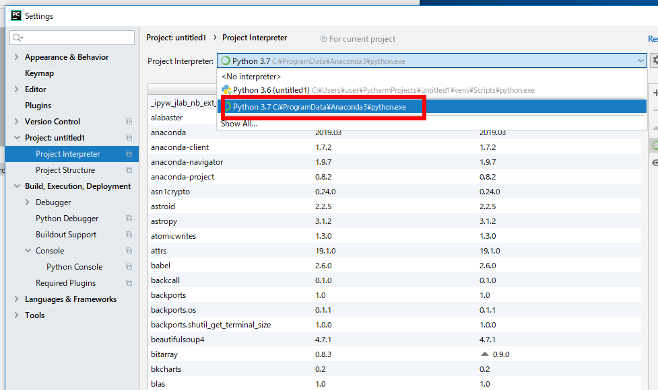Select the attrs package row
The width and height of the screenshot is (658, 390).
[x=395, y=251]
